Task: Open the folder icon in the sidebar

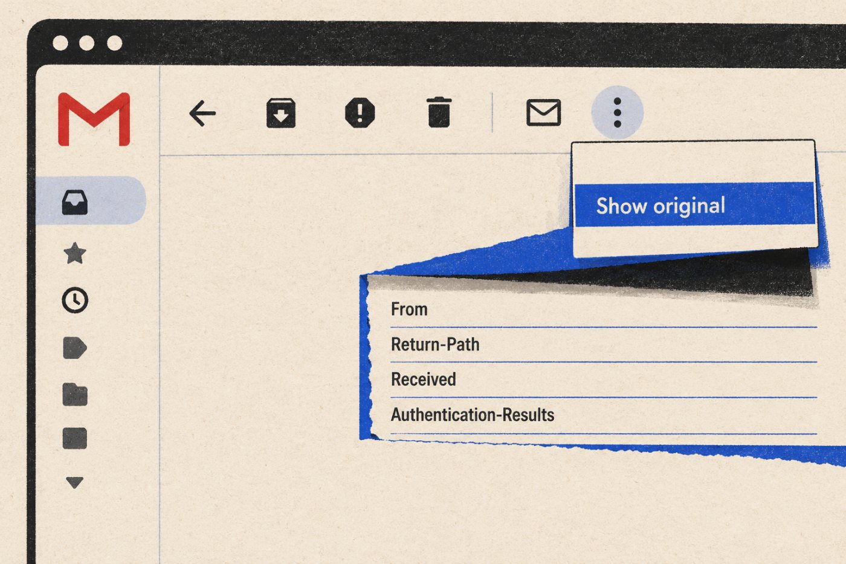Action: (x=75, y=395)
